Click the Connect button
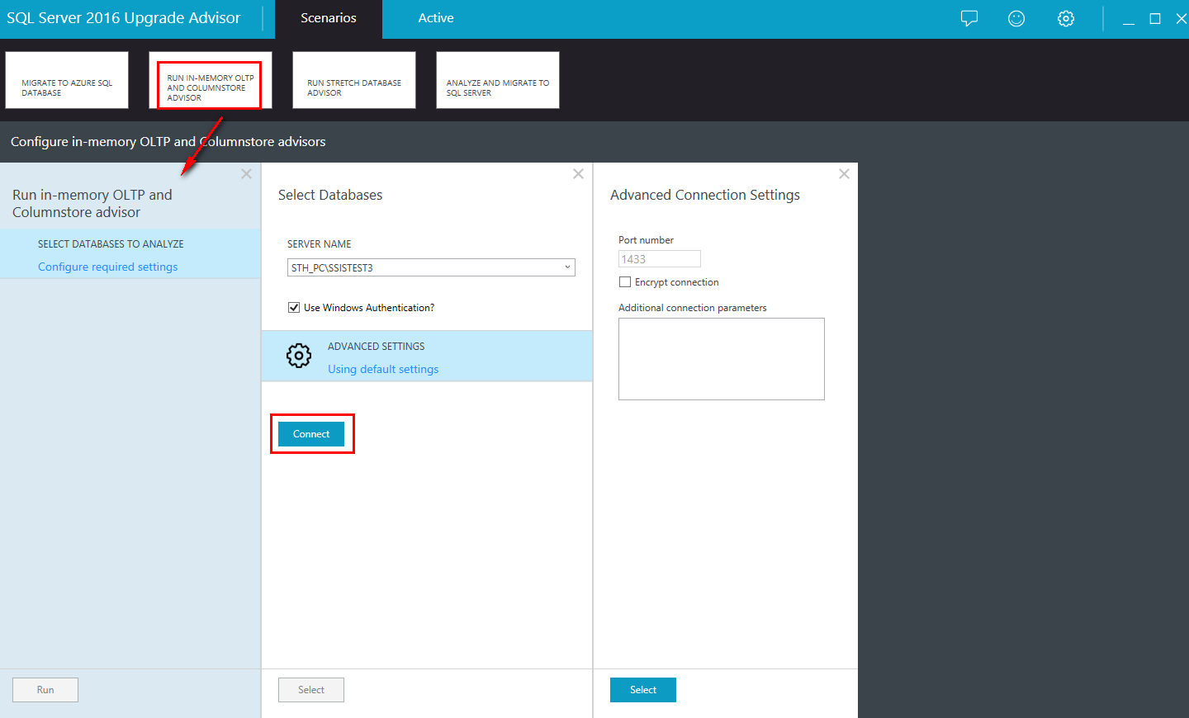The height and width of the screenshot is (718, 1189). [311, 434]
